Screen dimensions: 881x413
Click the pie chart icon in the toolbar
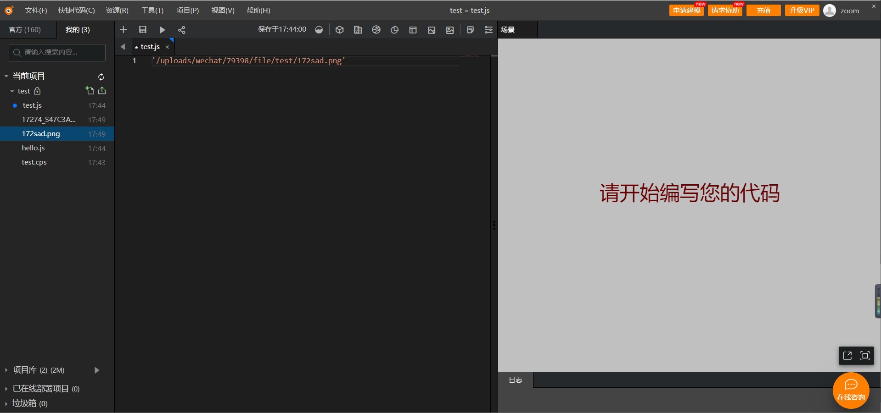[x=394, y=30]
